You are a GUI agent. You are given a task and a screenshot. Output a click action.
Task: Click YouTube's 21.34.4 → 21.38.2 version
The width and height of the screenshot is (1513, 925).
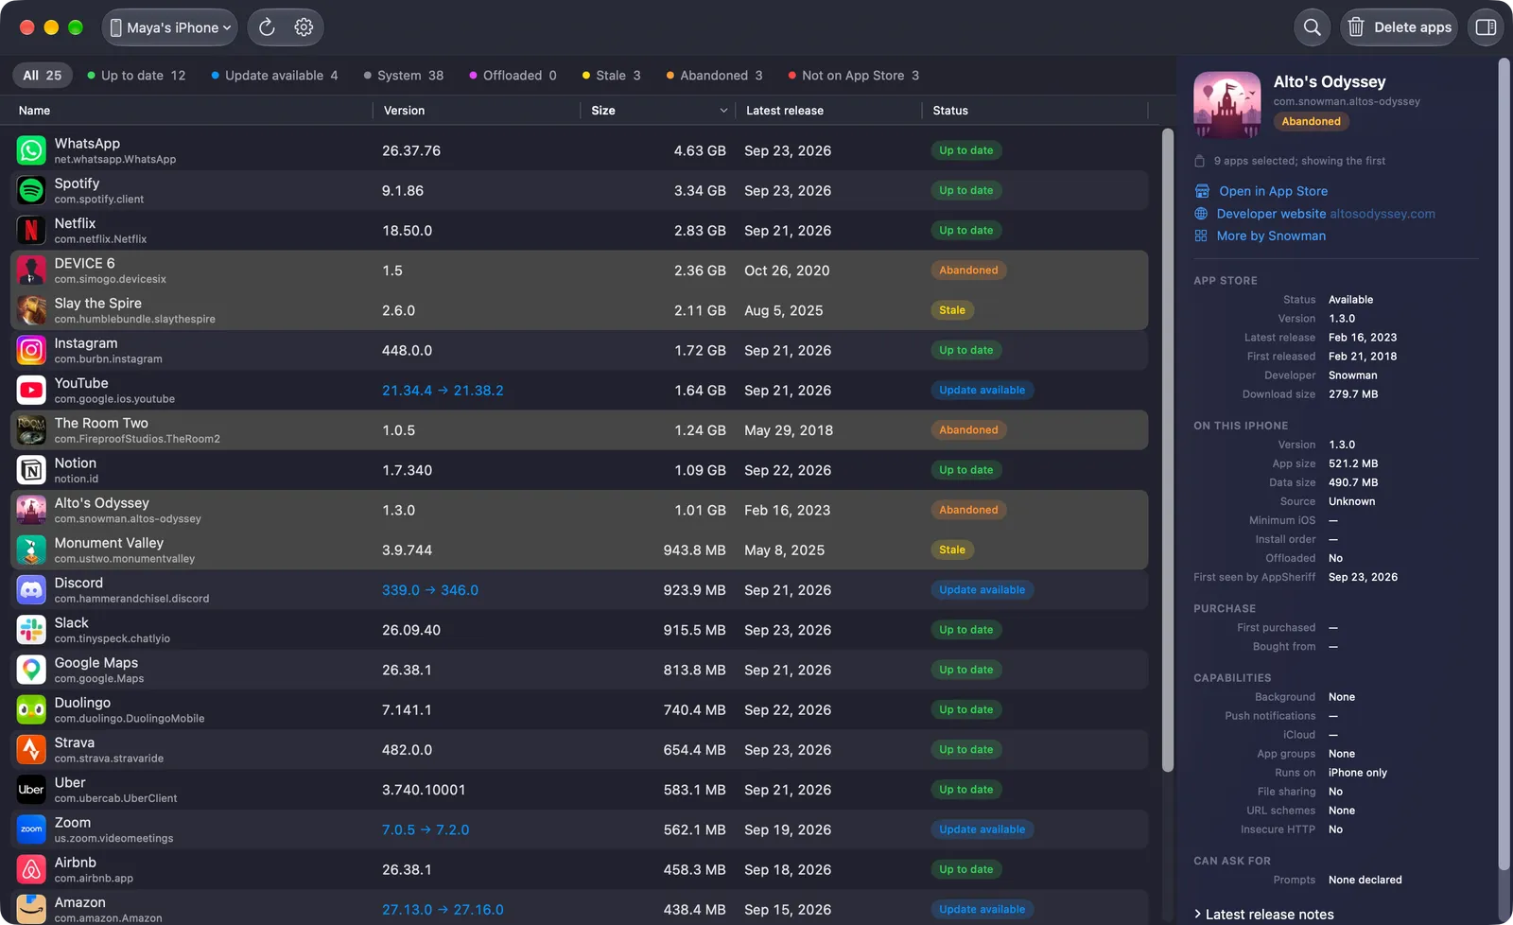(443, 391)
